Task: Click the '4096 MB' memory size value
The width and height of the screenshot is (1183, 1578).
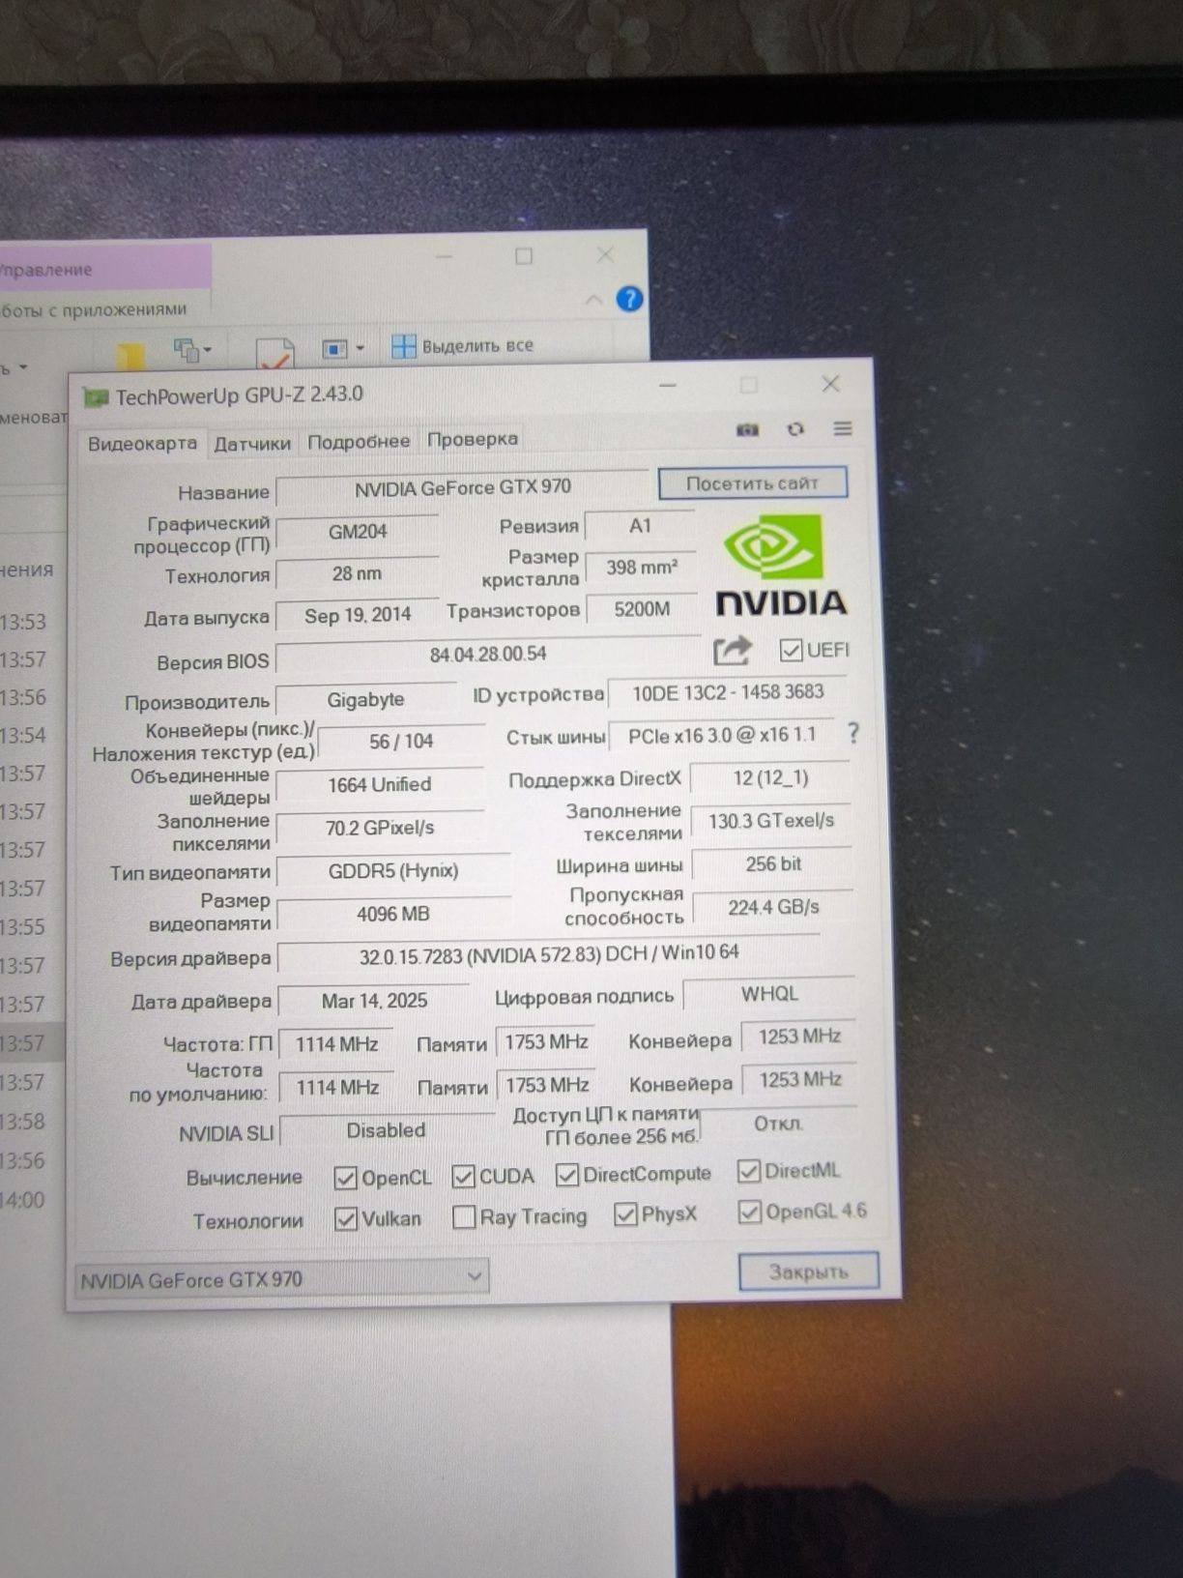Action: pyautogui.click(x=393, y=914)
